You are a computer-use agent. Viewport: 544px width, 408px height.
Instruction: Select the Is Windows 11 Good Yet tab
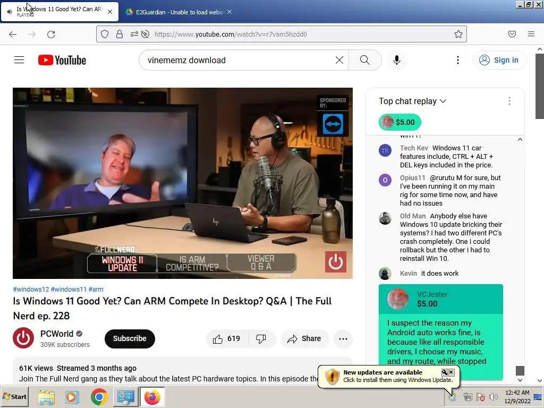click(59, 12)
